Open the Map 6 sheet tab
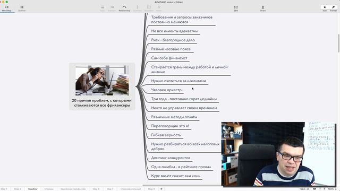This screenshot has height=191, width=340. coord(96,189)
